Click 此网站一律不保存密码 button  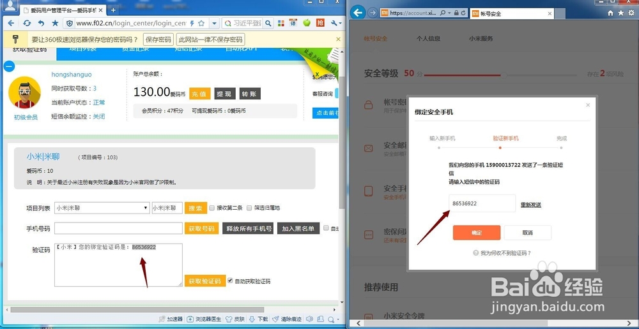(210, 40)
